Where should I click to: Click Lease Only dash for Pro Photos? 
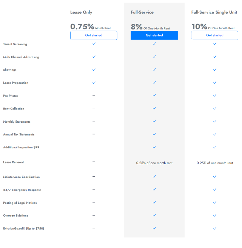pos(94,95)
